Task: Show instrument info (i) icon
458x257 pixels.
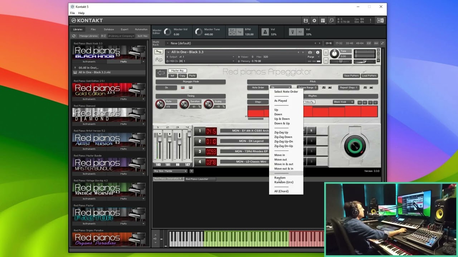Action: coord(317,52)
